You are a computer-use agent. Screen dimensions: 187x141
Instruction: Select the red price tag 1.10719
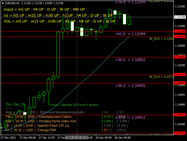point(180,75)
